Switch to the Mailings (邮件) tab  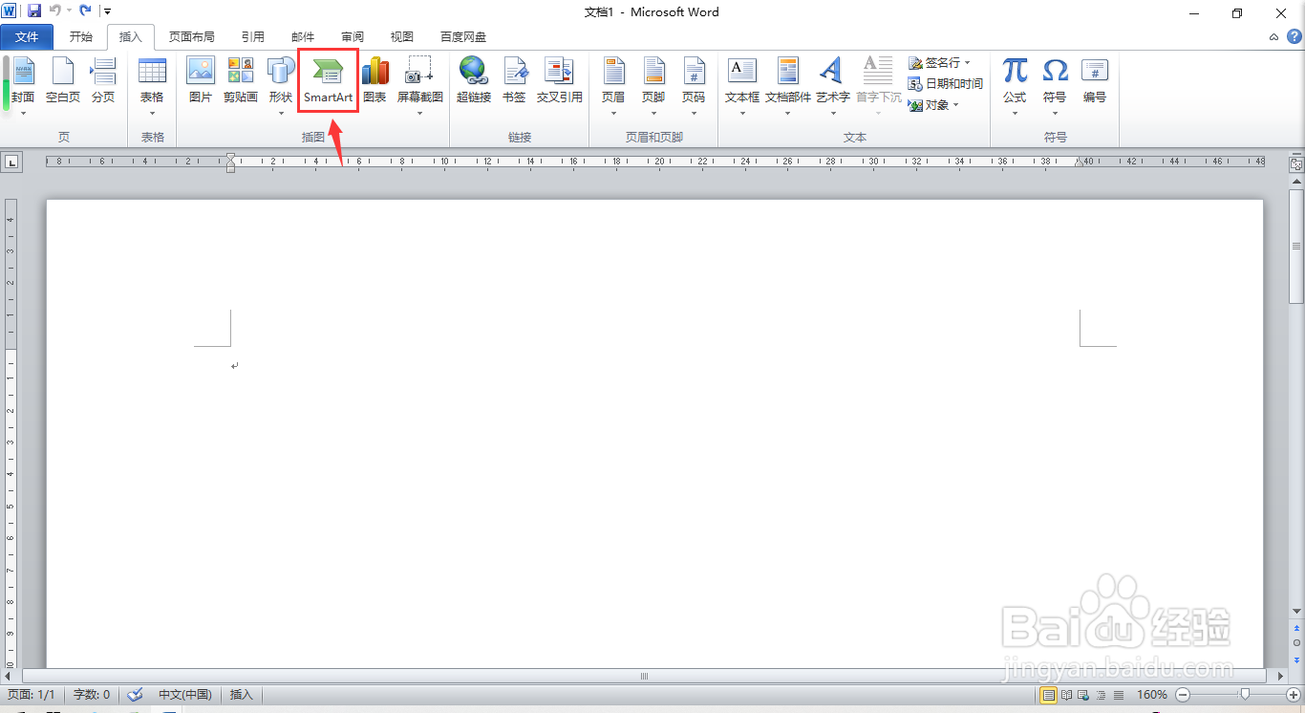[x=303, y=37]
